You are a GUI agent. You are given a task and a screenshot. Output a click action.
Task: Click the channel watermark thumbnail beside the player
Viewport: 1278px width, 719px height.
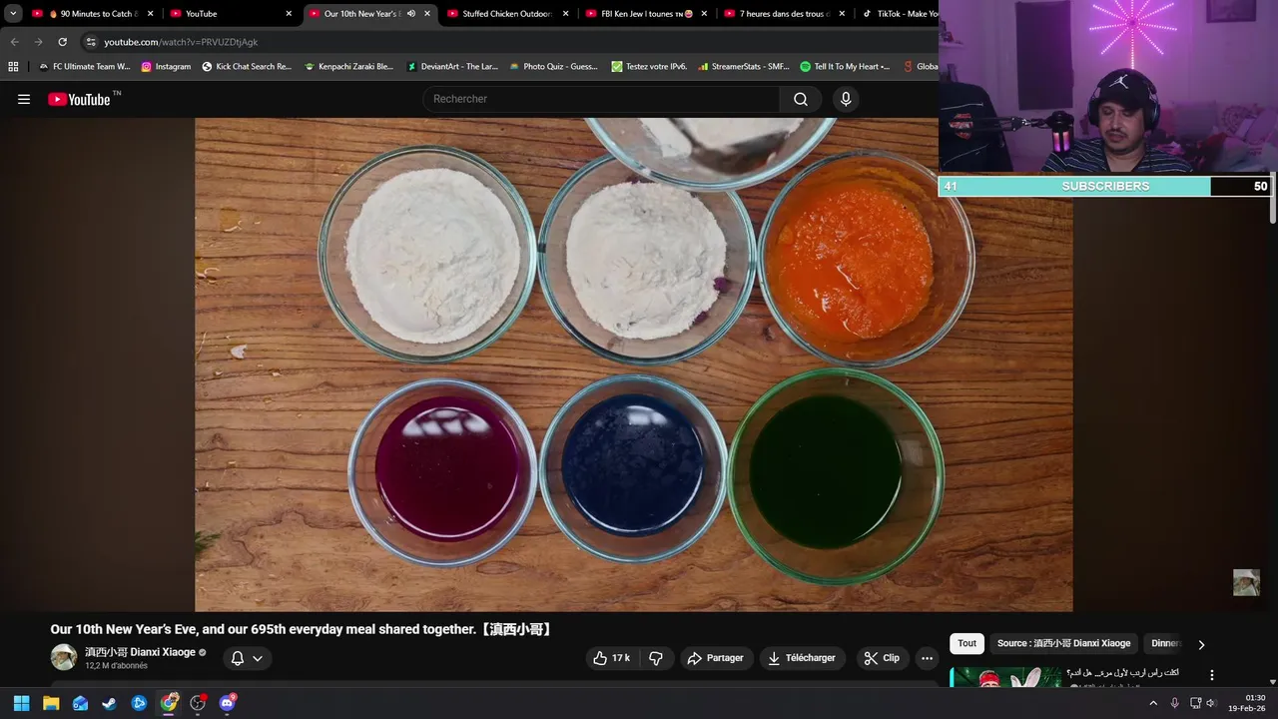click(x=1246, y=582)
